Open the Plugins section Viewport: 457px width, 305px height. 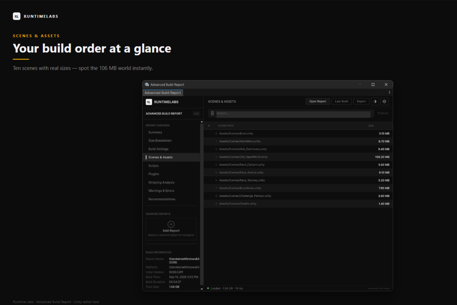point(171,174)
